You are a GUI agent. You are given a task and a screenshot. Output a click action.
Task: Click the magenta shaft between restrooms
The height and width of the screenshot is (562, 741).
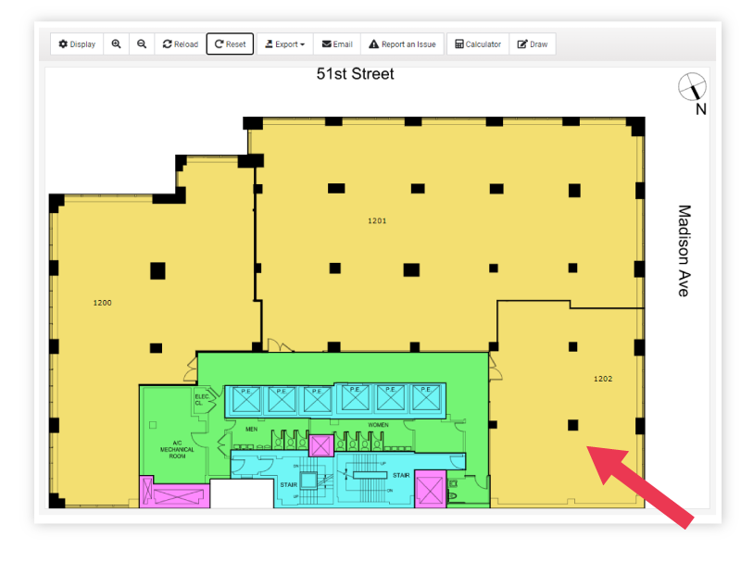[x=321, y=445]
